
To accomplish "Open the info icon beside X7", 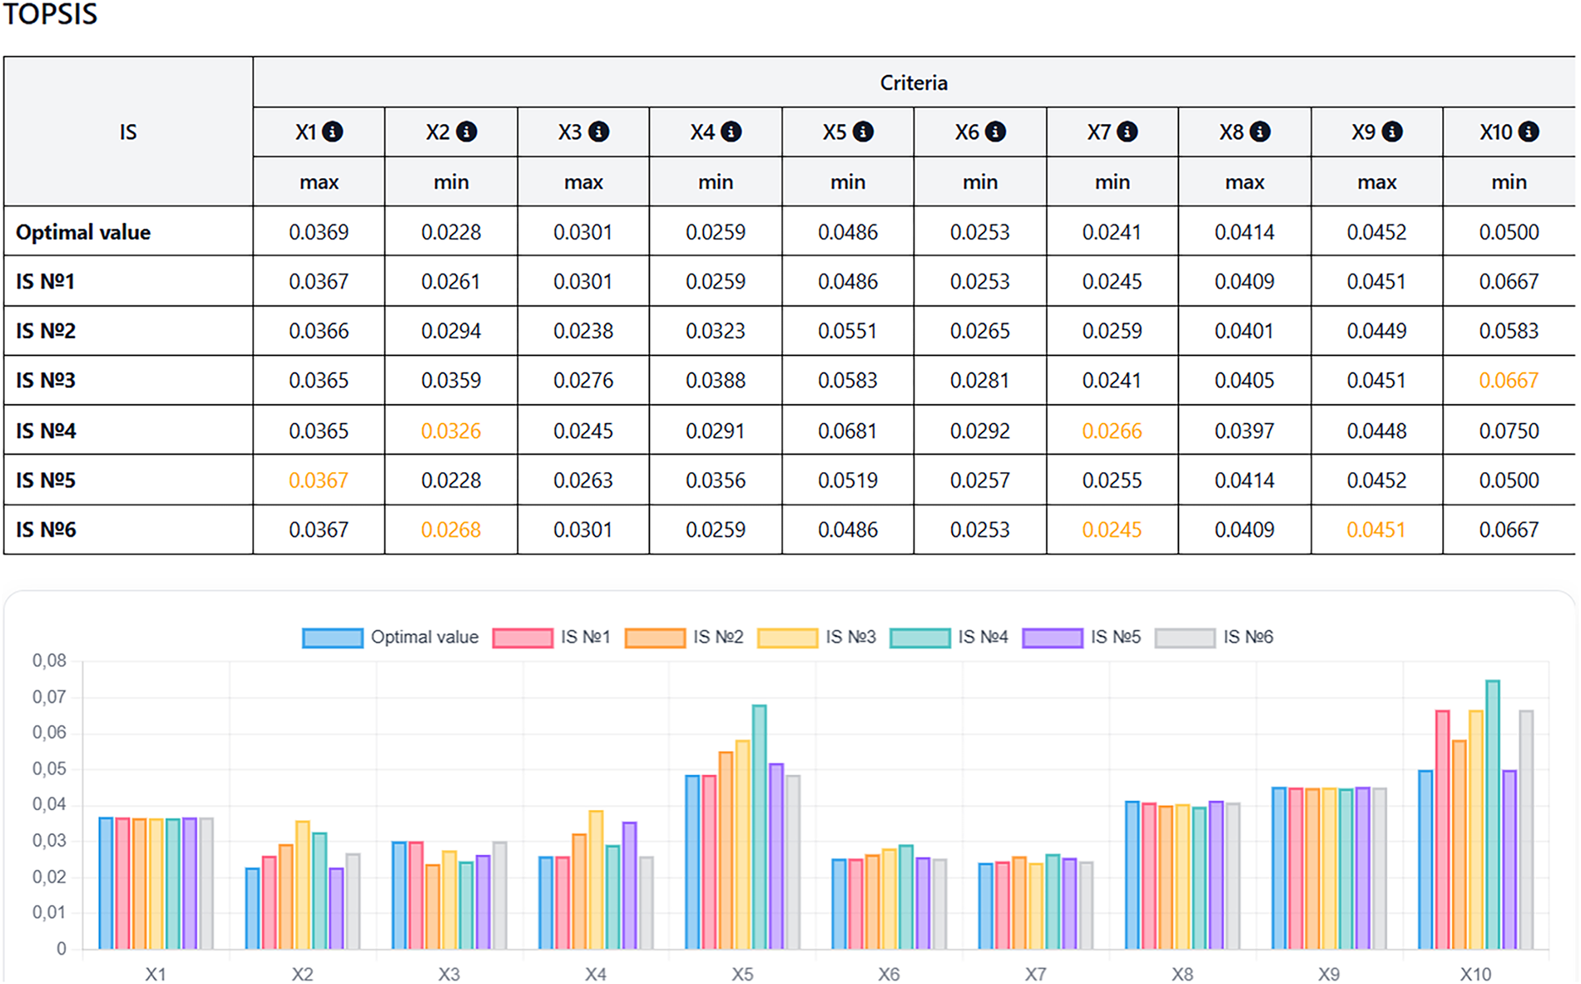I will (x=1127, y=132).
